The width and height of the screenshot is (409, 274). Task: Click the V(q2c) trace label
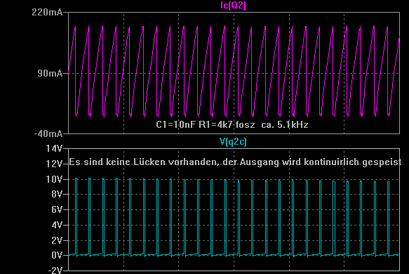[233, 142]
